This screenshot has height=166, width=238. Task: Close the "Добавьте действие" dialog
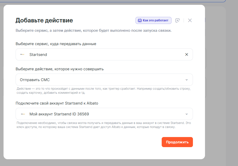tap(190, 20)
